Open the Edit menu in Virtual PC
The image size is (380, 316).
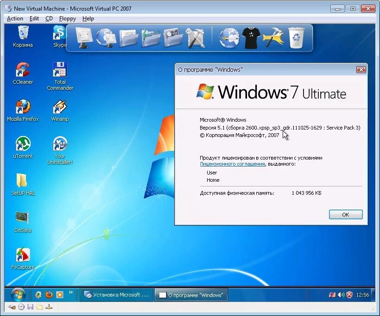(34, 19)
